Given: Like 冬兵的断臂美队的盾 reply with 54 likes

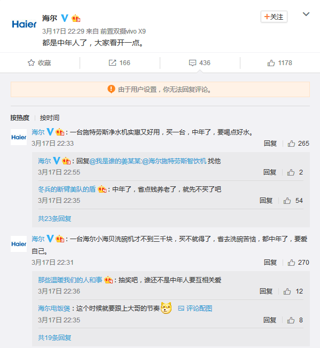Looking at the screenshot, I should click(x=287, y=201).
